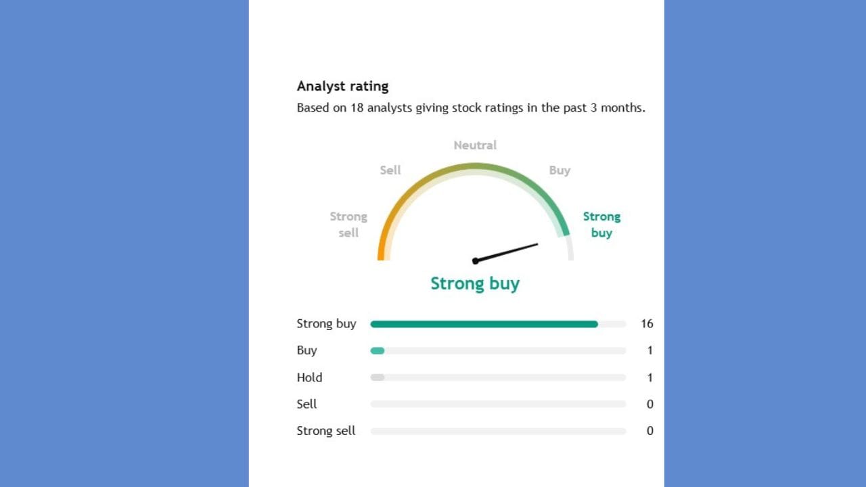Screen dimensions: 866x487
Task: Click the "Analyst rating" heading
Action: coord(342,87)
